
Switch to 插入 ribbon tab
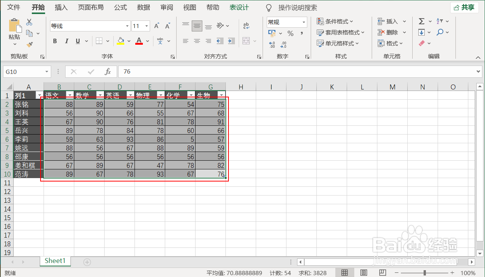click(61, 8)
